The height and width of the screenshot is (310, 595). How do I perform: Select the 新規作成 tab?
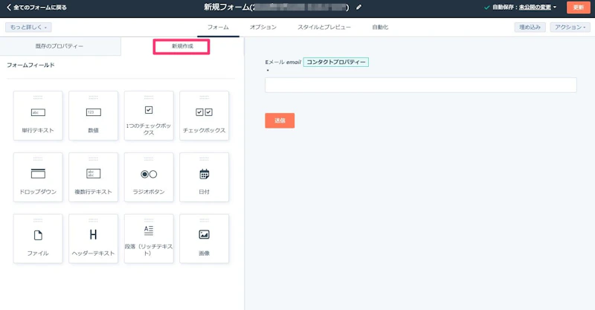click(x=182, y=46)
